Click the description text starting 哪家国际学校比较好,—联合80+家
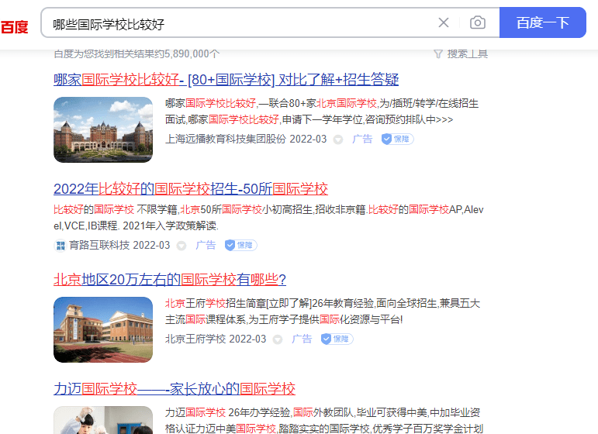This screenshot has width=598, height=434. [322, 112]
